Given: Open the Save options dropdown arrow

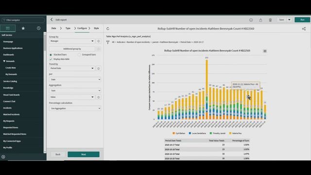Looking at the screenshot, I should 289,19.
